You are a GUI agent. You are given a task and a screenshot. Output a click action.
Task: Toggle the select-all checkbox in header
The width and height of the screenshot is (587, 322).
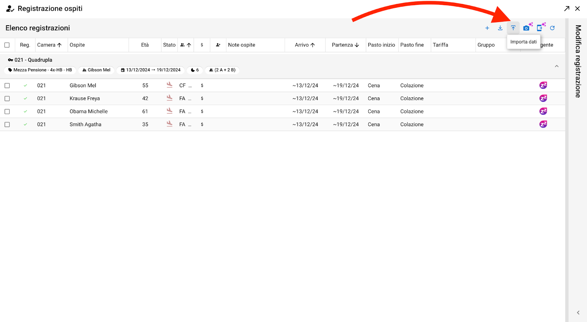pyautogui.click(x=7, y=45)
